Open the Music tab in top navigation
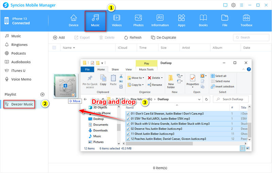Screen dimensions: 272x173 click(x=95, y=21)
